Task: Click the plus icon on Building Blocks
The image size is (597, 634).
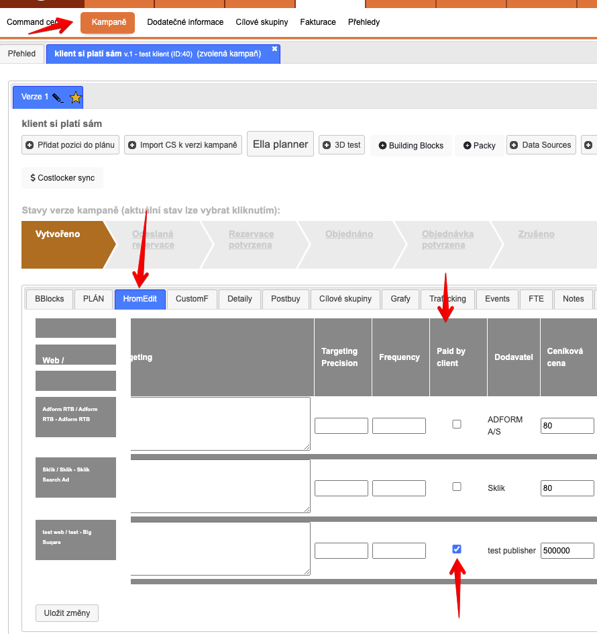Action: pos(382,146)
